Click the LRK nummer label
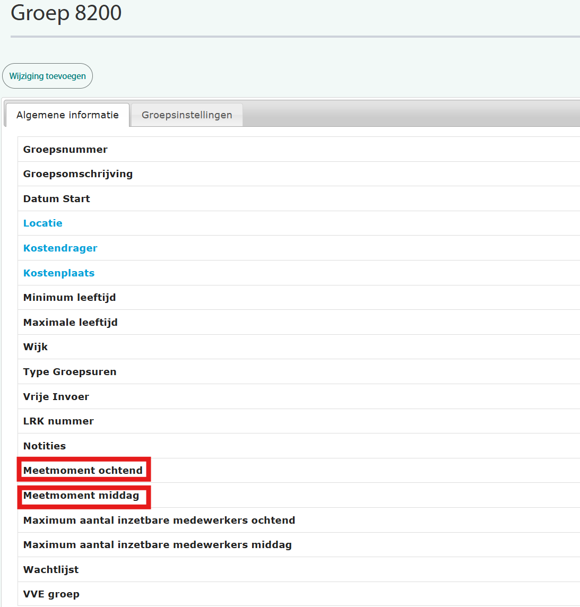 coord(58,421)
